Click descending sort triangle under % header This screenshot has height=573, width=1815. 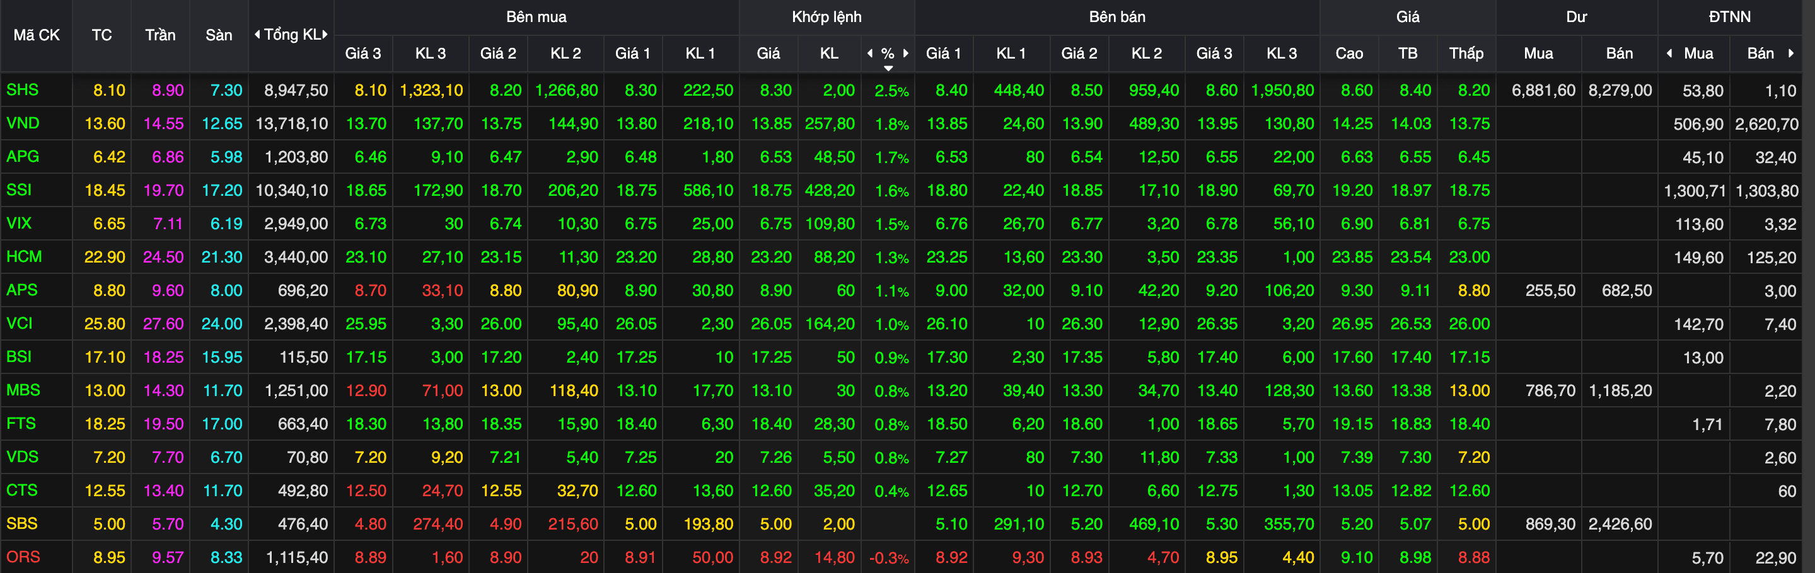point(888,68)
